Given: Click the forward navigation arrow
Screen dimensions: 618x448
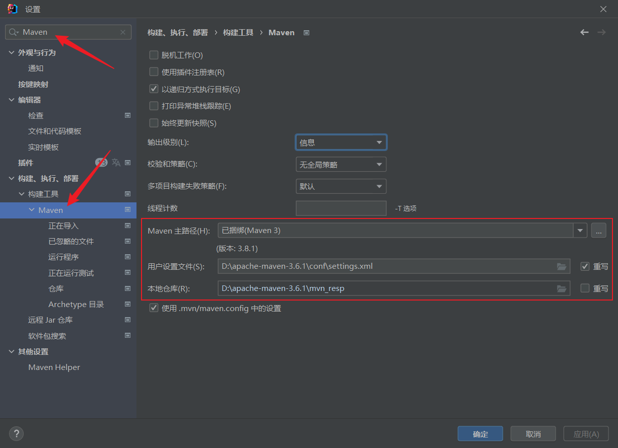Looking at the screenshot, I should (601, 32).
